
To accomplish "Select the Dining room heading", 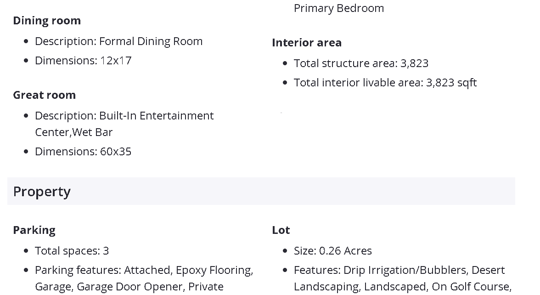I will (47, 21).
